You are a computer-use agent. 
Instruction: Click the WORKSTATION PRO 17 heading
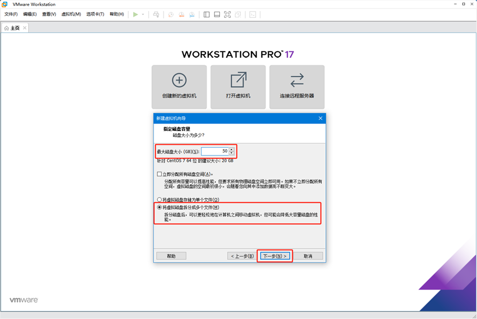[x=238, y=55]
